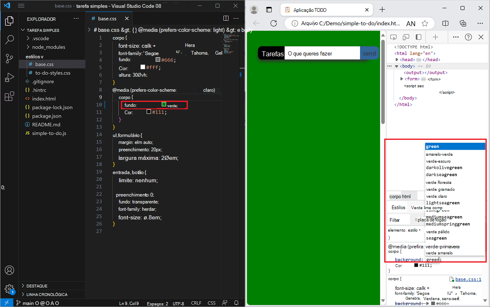
Task: Split the editor using the split icon
Action: pos(226,18)
